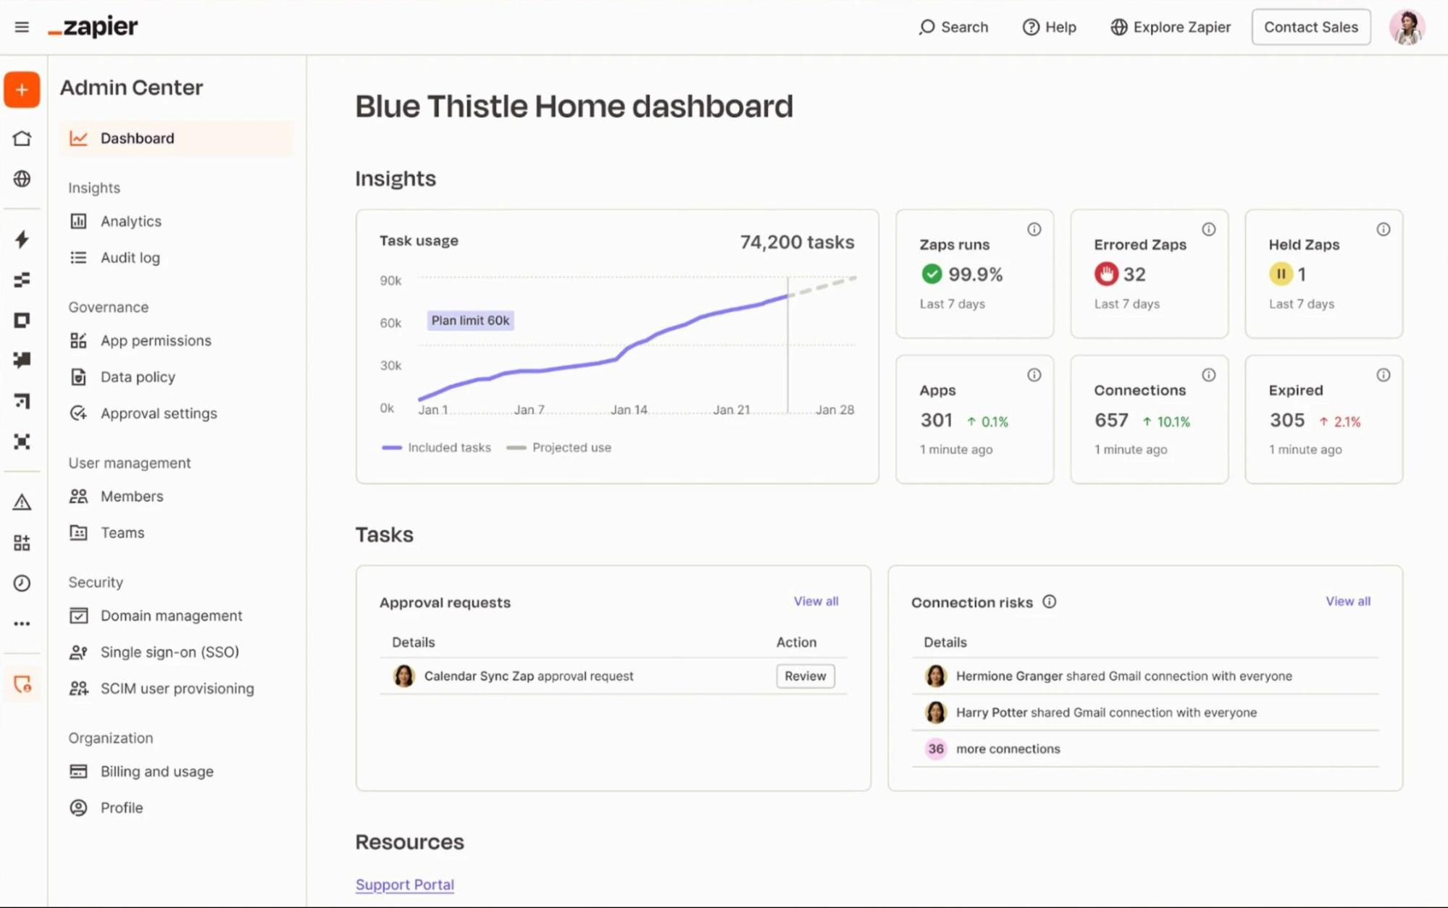
Task: Open the hamburger navigation menu
Action: [x=22, y=27]
